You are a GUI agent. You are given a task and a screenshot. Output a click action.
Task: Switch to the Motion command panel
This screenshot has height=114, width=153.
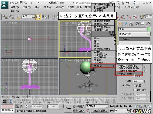pos(137,24)
